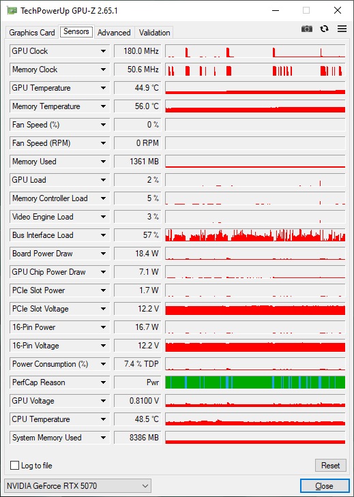Switch to the Graphics Card tab
The height and width of the screenshot is (497, 354).
point(32,33)
